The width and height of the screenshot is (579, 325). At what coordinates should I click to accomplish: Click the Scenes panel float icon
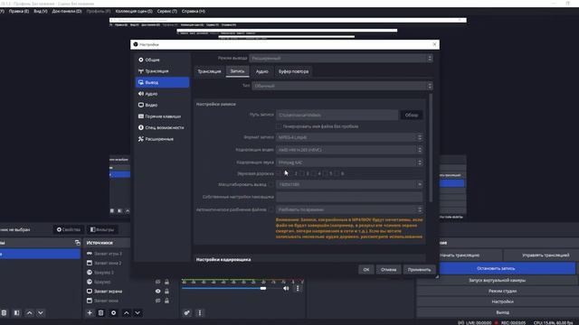coord(78,243)
